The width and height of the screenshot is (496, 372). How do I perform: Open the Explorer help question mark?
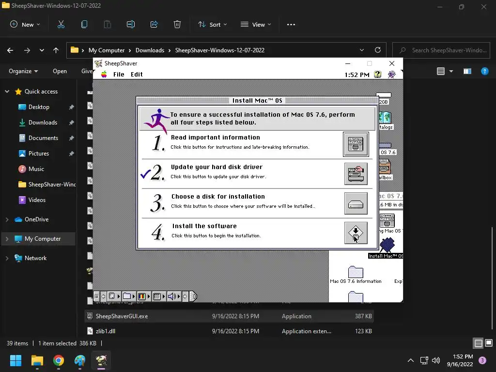[484, 72]
